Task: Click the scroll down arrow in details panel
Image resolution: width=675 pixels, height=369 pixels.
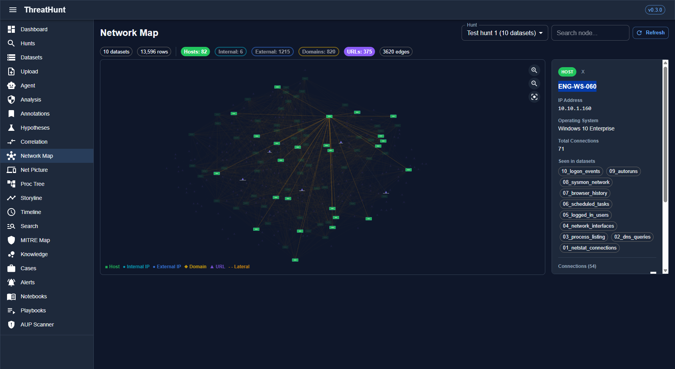Action: coord(666,271)
